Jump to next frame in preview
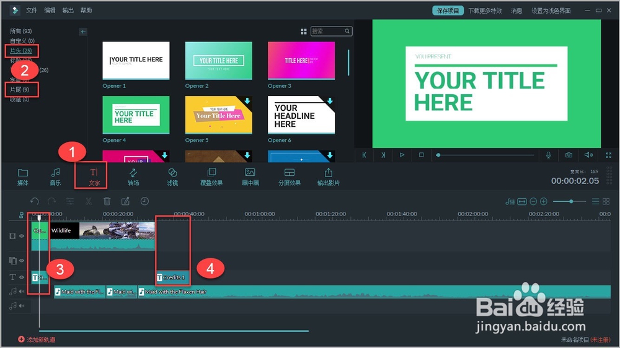 pos(383,155)
